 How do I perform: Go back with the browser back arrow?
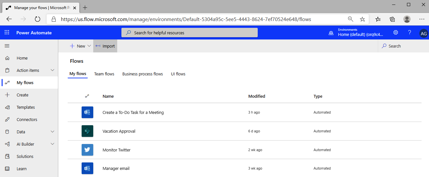(9, 19)
